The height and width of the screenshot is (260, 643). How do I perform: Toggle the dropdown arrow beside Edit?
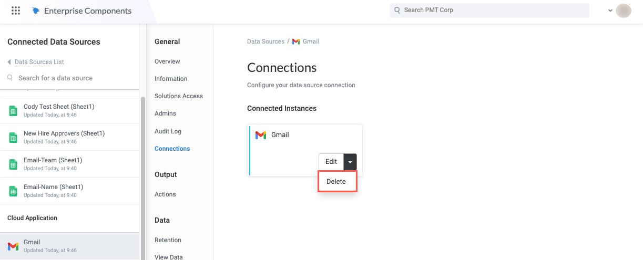point(350,162)
